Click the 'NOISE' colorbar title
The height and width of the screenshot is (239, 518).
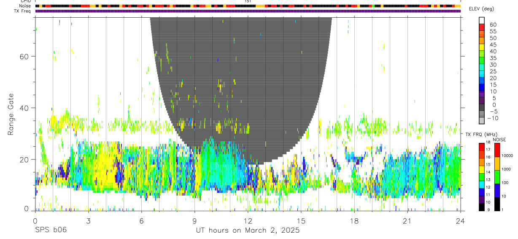499,140
